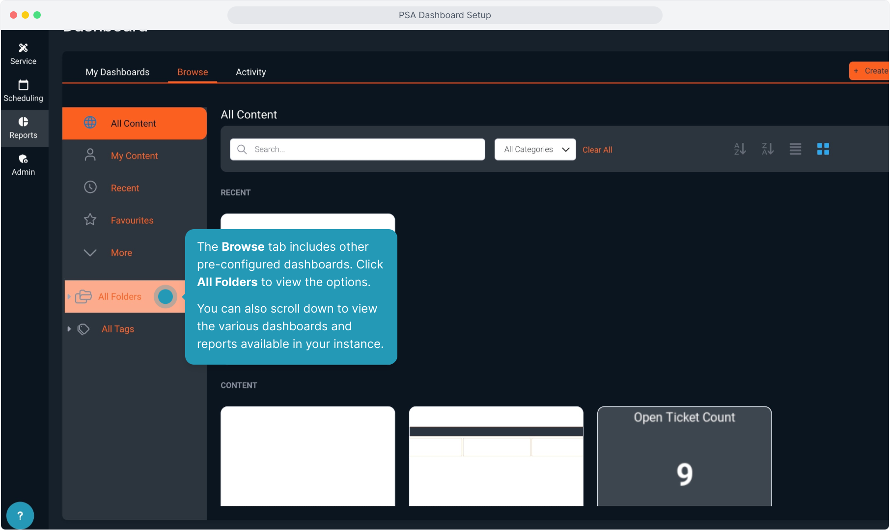Switch to list view layout
Viewport: 890px width, 530px height.
point(795,149)
